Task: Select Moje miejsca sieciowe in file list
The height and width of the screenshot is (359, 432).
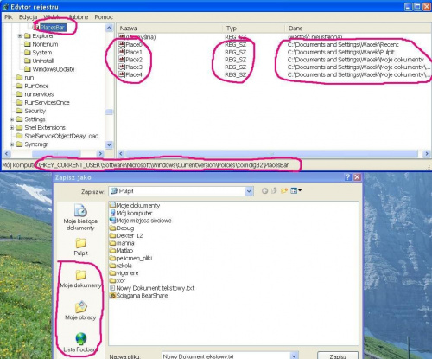Action: click(x=141, y=221)
